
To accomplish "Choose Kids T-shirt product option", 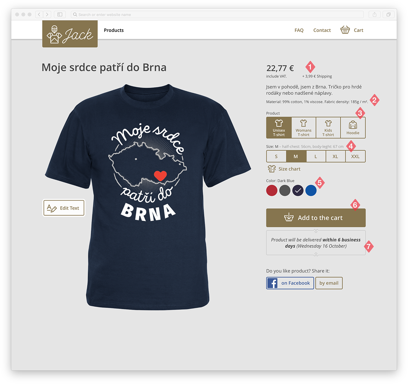I will coord(328,128).
